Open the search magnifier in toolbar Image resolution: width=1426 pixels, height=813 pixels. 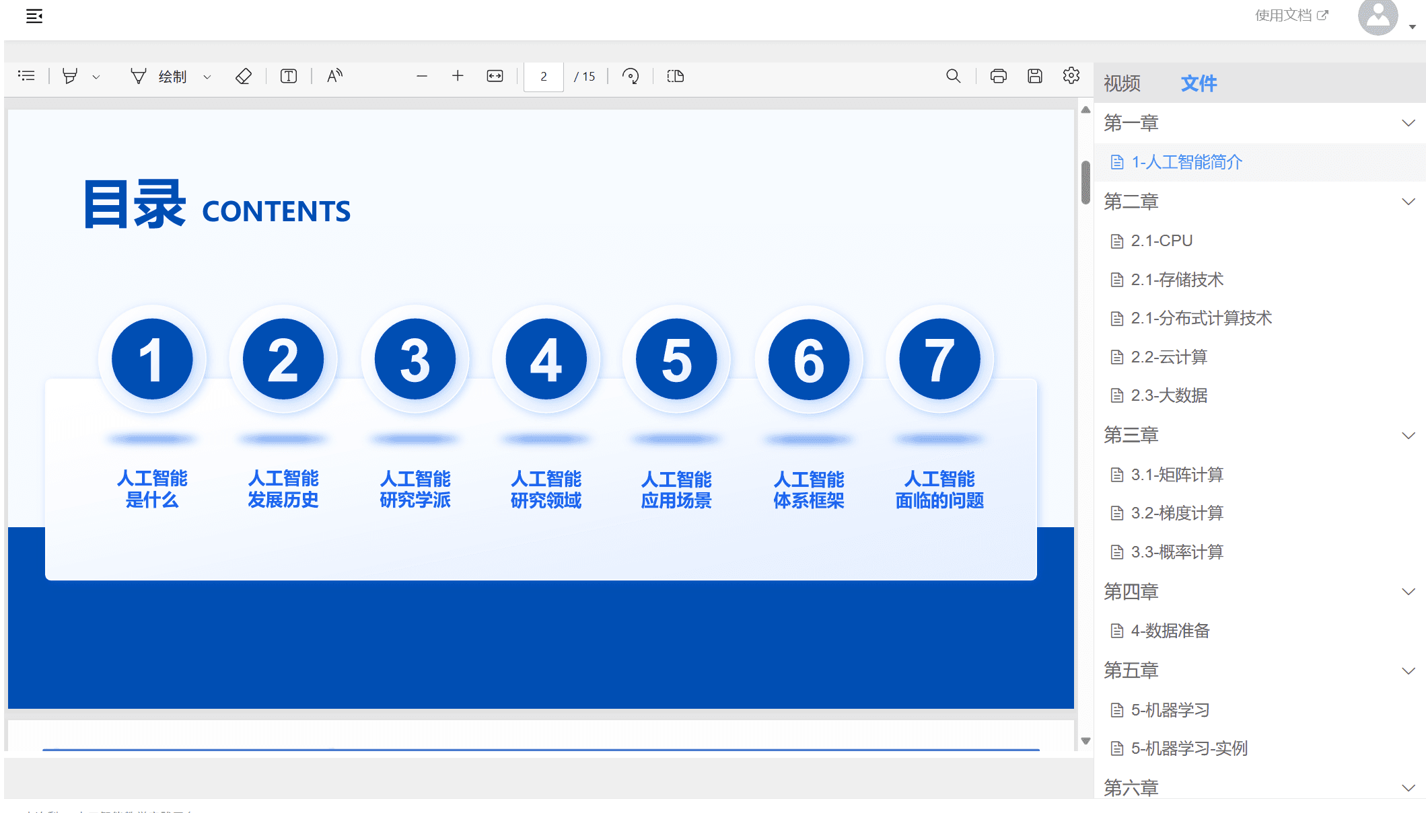pos(953,76)
